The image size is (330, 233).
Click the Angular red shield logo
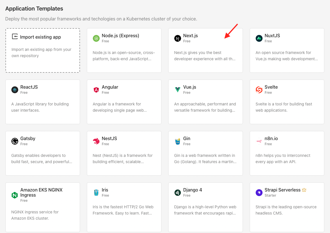coord(96,90)
